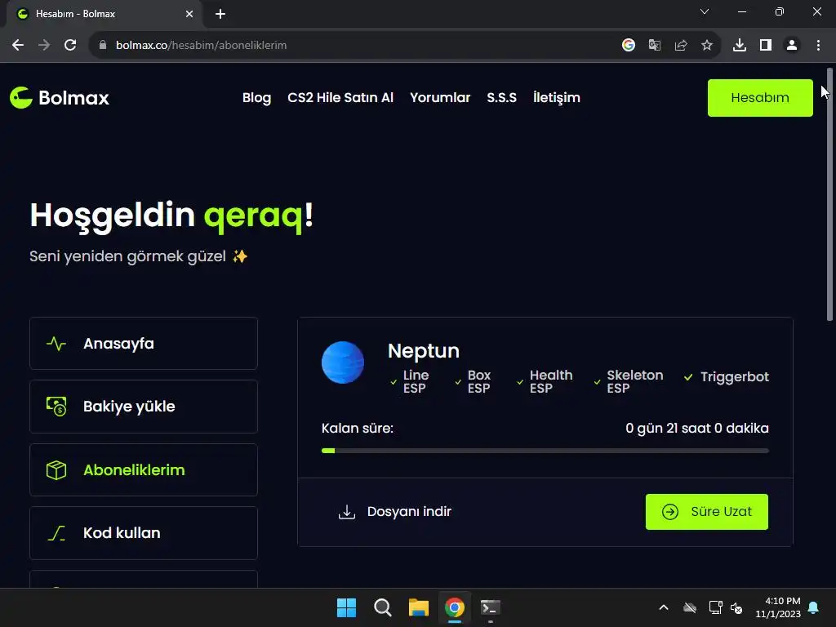The height and width of the screenshot is (627, 836).
Task: Click the page vertical scrollbar
Action: coord(829,194)
